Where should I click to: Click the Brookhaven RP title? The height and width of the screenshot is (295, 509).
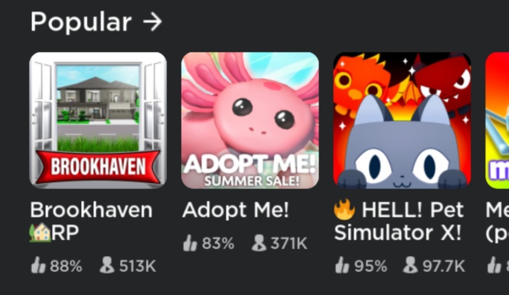pyautogui.click(x=91, y=221)
